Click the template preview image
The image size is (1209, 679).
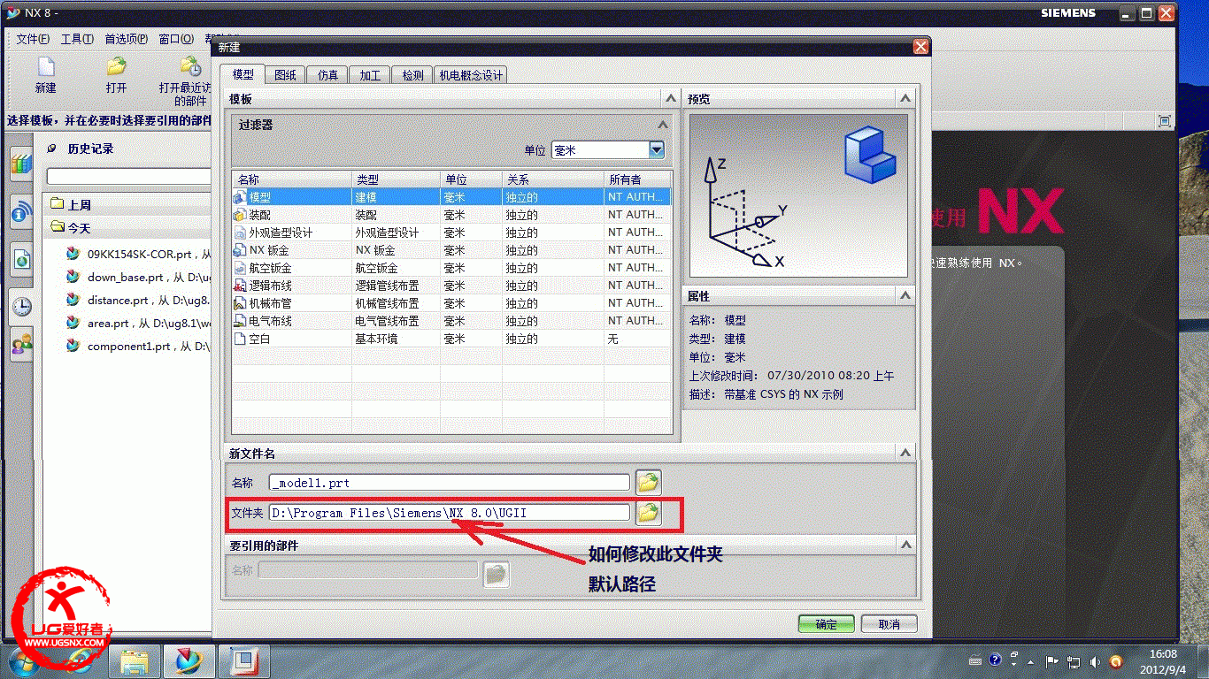coord(798,195)
